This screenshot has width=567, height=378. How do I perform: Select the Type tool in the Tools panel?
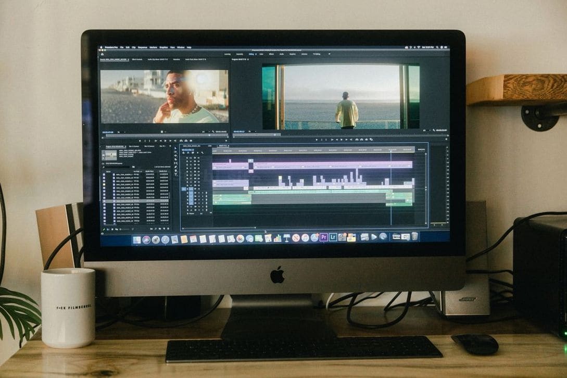click(x=176, y=175)
